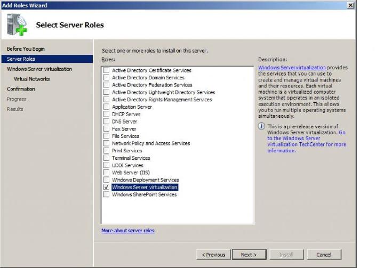
Task: Check Active Directory Domain Services
Action: 106,78
